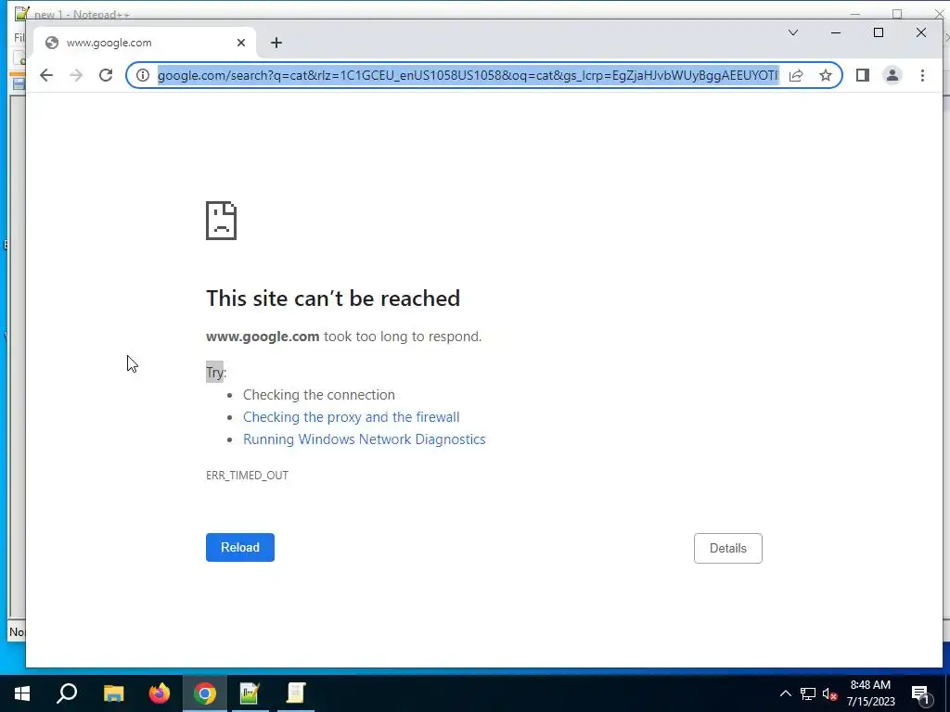Share this page using the share icon
This screenshot has width=950, height=712.
click(796, 75)
